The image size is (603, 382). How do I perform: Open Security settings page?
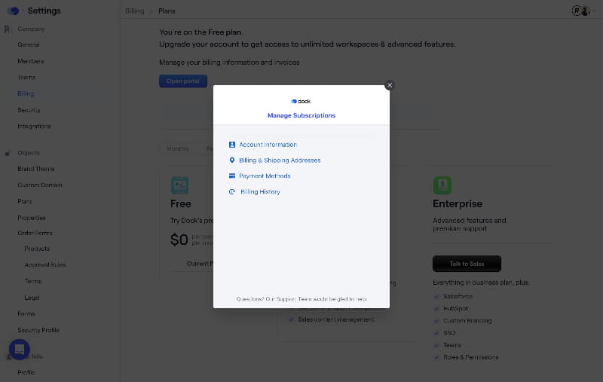29,110
